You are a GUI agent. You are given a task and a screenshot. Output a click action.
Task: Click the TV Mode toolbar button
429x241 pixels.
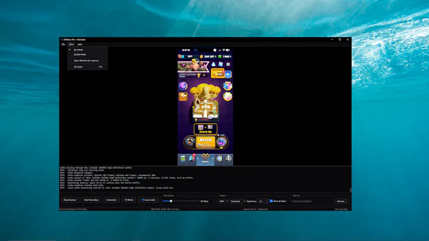coord(129,200)
